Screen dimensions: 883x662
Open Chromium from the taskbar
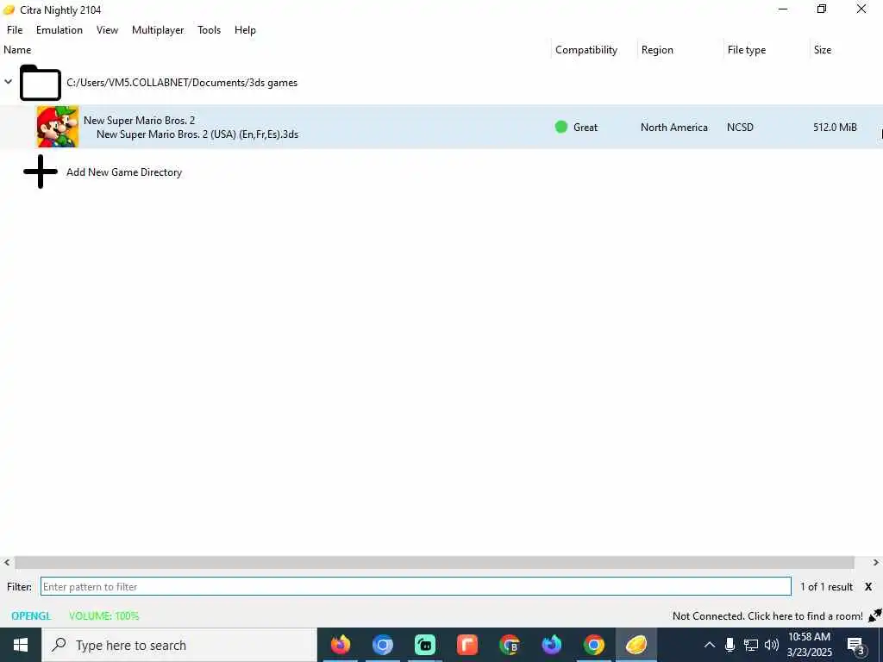(382, 645)
